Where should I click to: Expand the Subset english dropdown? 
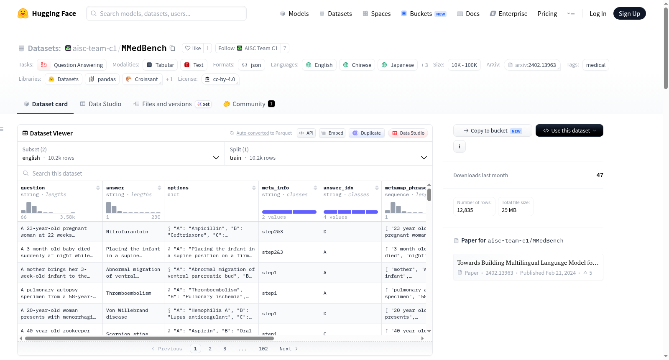tap(121, 153)
